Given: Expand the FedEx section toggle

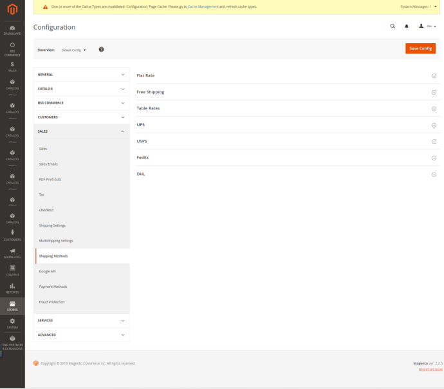Looking at the screenshot, I should pos(434,158).
